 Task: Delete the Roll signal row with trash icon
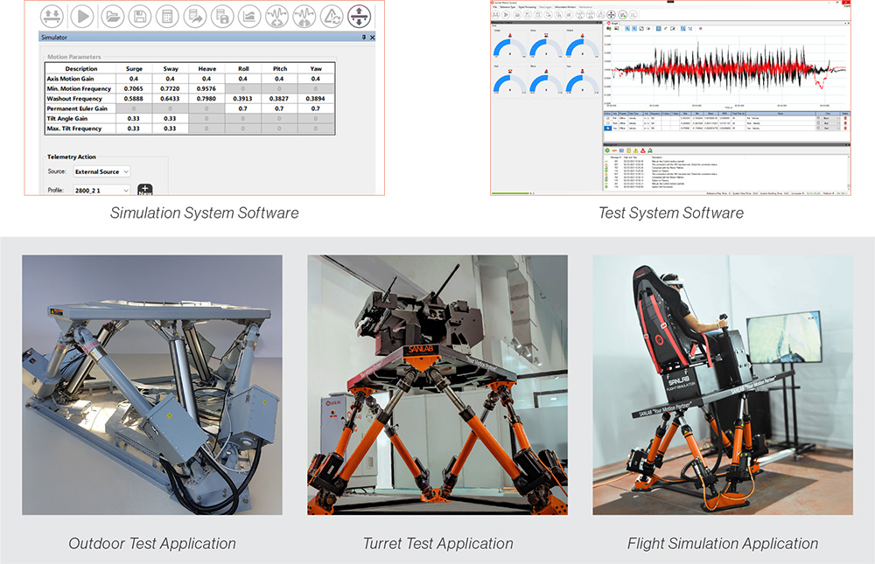tap(845, 117)
